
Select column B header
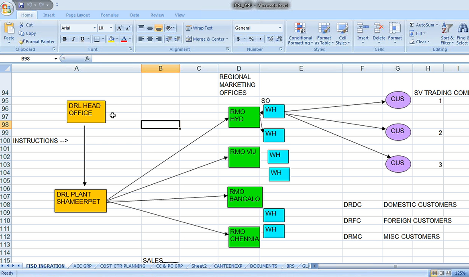coord(160,69)
